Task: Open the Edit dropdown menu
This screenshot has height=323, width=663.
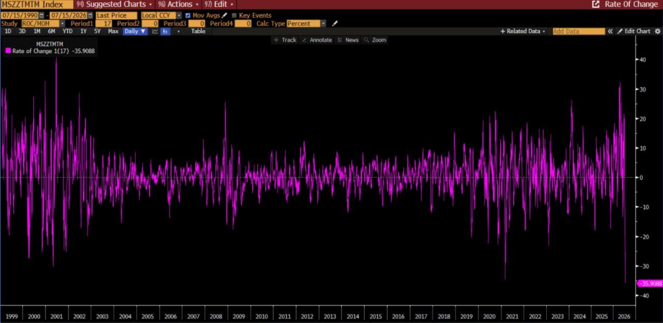Action: click(x=219, y=5)
